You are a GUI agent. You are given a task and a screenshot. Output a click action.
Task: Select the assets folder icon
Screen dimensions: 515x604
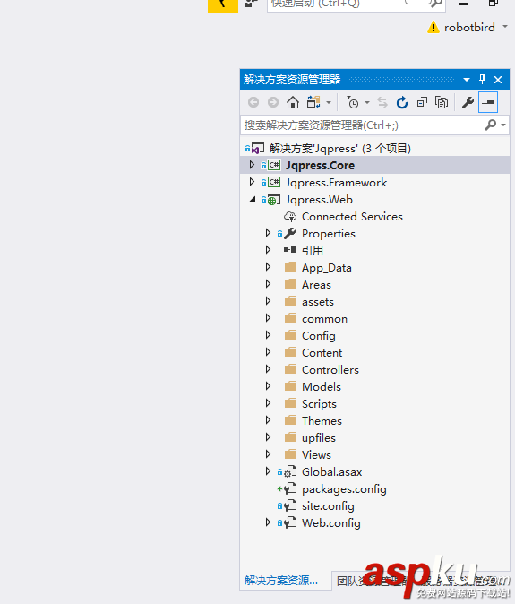click(x=290, y=301)
